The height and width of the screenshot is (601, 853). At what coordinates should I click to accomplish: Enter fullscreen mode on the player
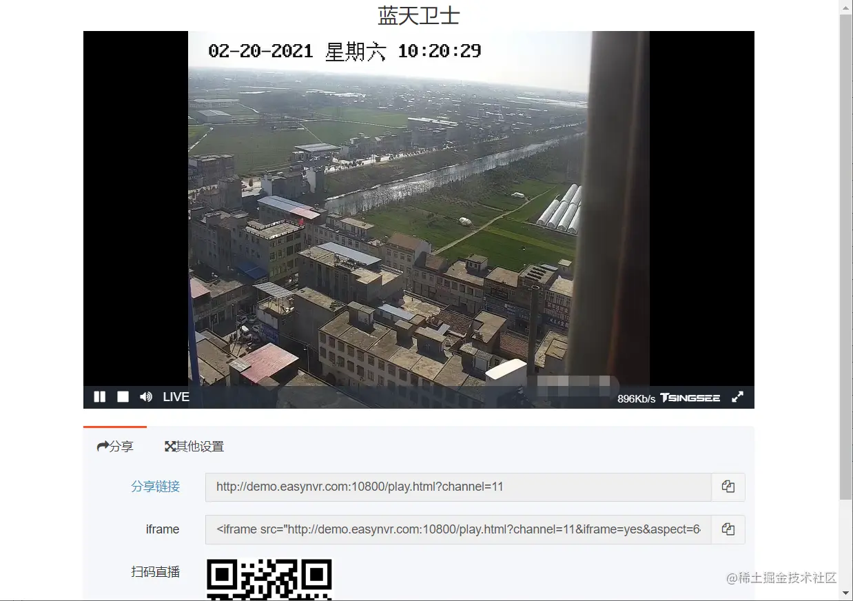coord(737,396)
